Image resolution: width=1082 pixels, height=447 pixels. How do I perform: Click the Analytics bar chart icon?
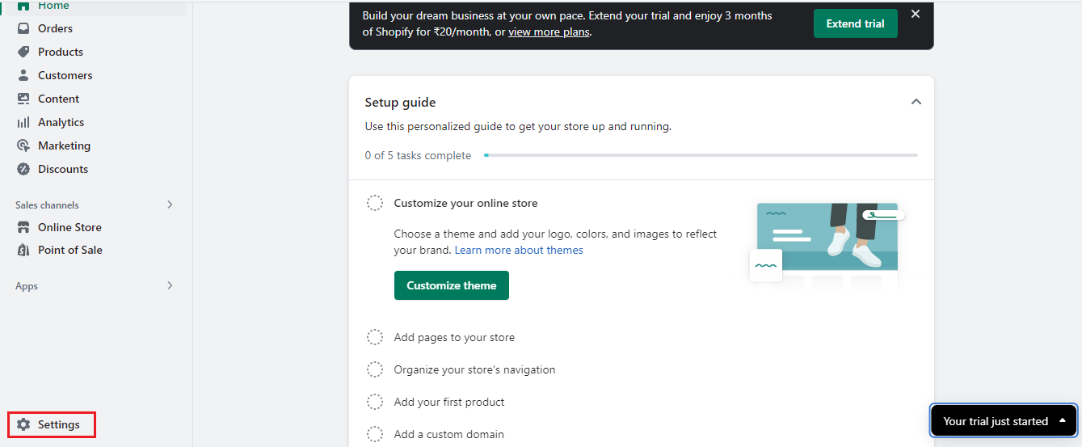tap(23, 122)
